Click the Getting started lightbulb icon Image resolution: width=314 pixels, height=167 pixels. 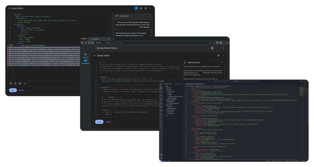(x=185, y=62)
